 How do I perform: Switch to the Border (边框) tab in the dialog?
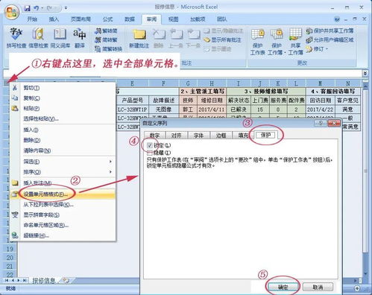point(221,136)
